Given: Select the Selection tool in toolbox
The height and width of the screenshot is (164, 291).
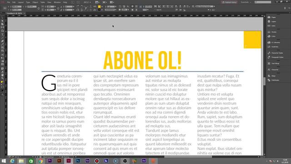Looking at the screenshot, I should pos(2,18).
